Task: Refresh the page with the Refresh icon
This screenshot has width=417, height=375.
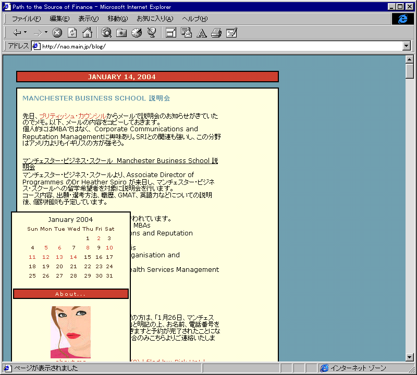Action: 72,33
